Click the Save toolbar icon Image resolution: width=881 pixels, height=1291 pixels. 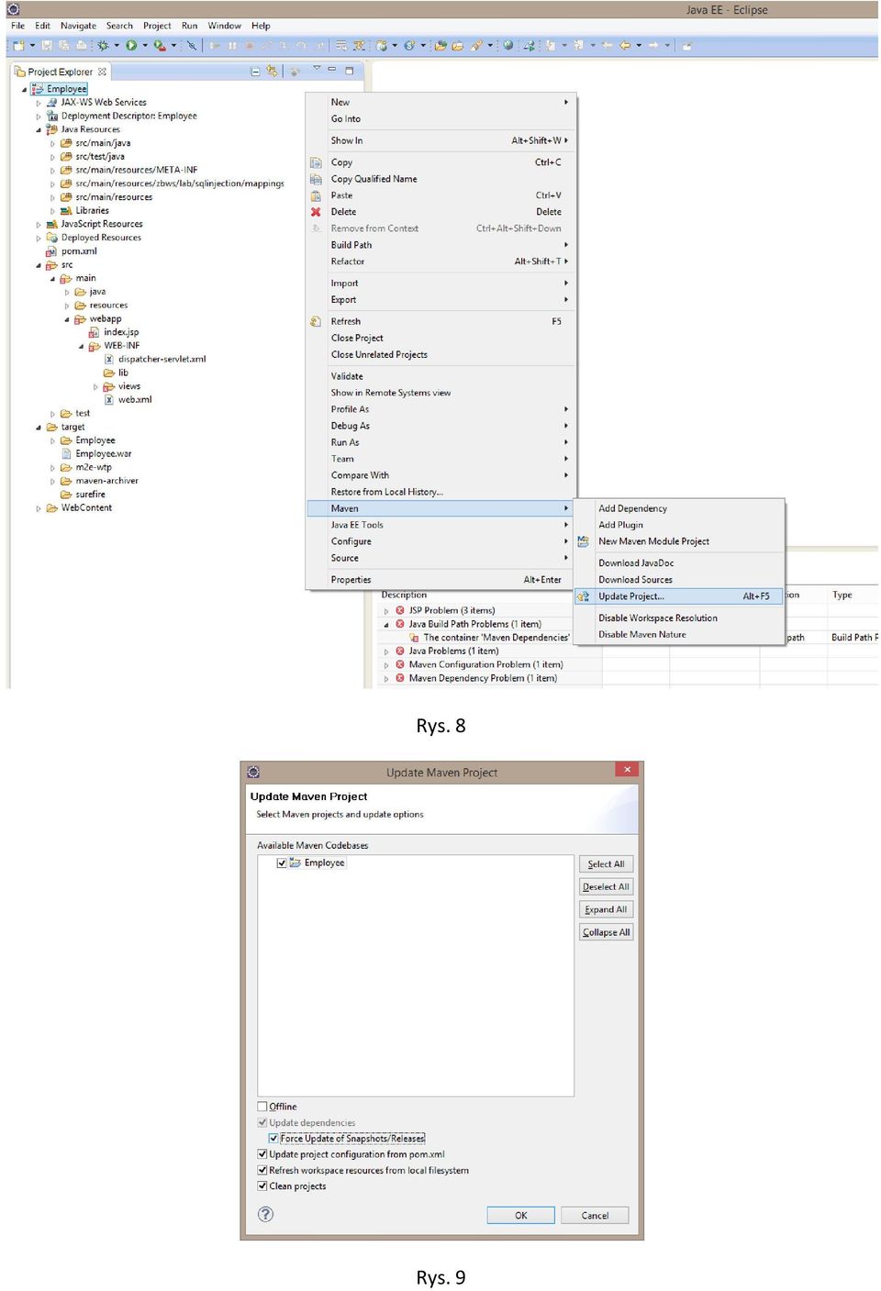click(x=46, y=45)
